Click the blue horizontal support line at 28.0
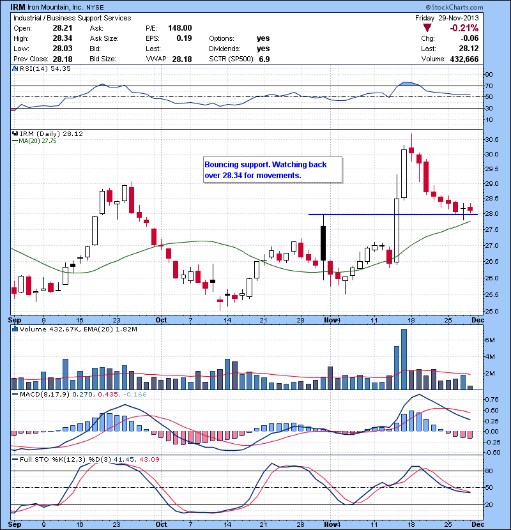The height and width of the screenshot is (530, 511). (x=393, y=215)
